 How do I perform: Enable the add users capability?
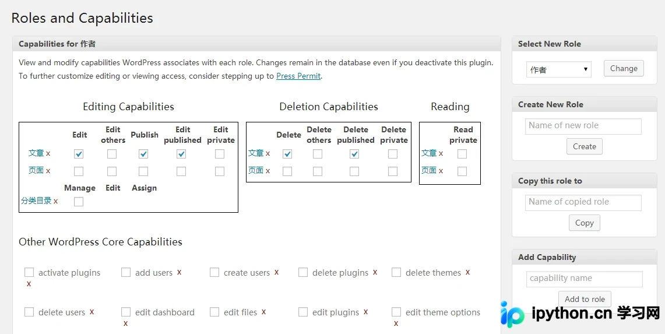pos(125,272)
